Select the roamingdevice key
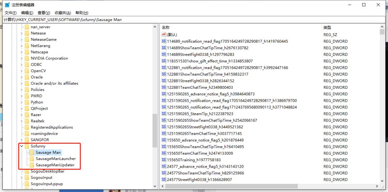 [x=44, y=134]
